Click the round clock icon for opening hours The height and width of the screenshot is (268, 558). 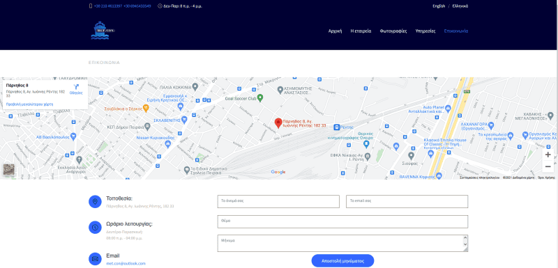tap(95, 227)
